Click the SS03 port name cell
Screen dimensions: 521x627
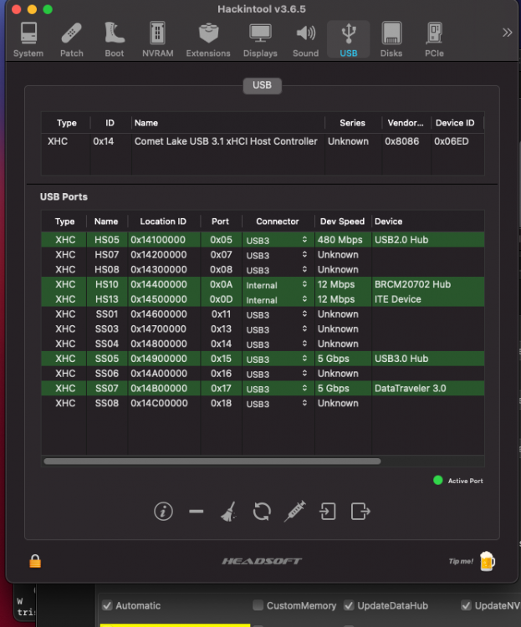(107, 329)
